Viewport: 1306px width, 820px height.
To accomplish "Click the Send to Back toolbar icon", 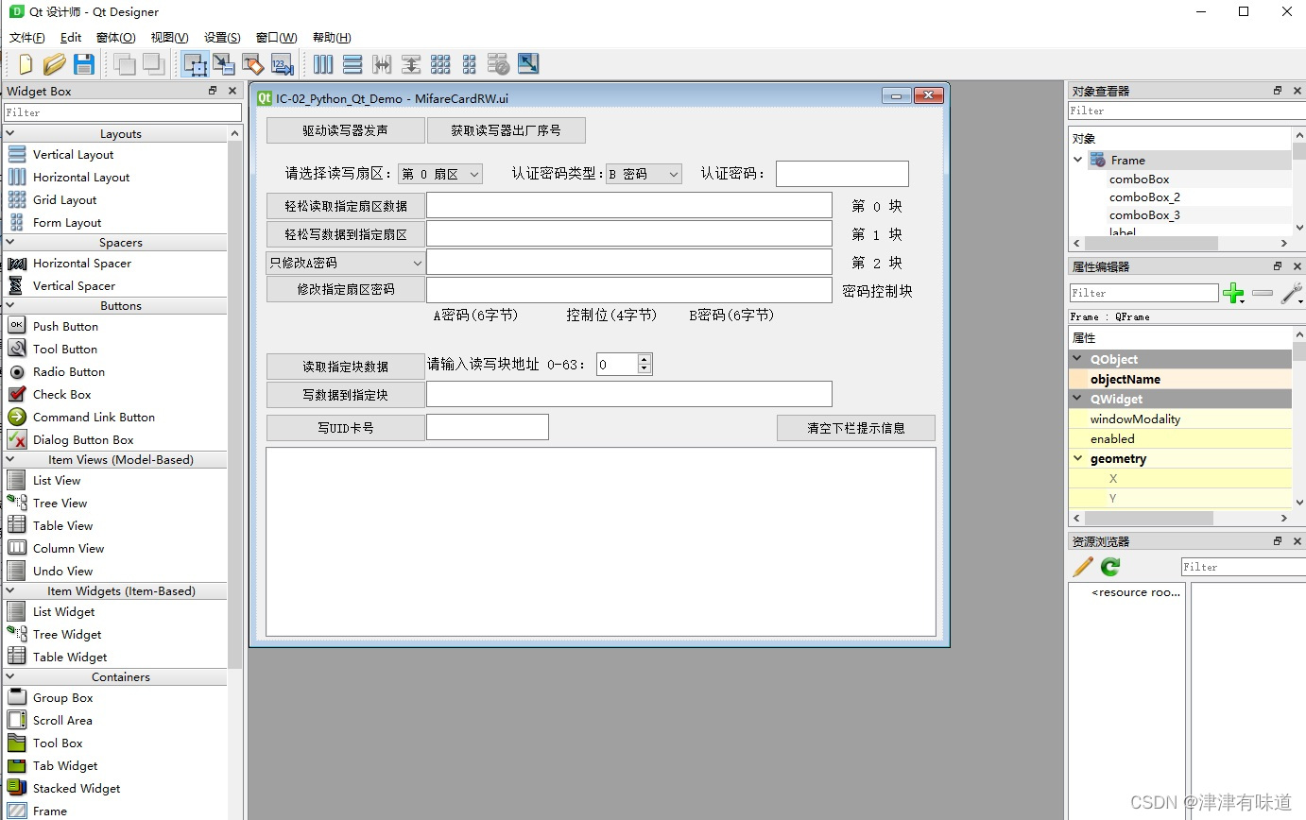I will 125,64.
